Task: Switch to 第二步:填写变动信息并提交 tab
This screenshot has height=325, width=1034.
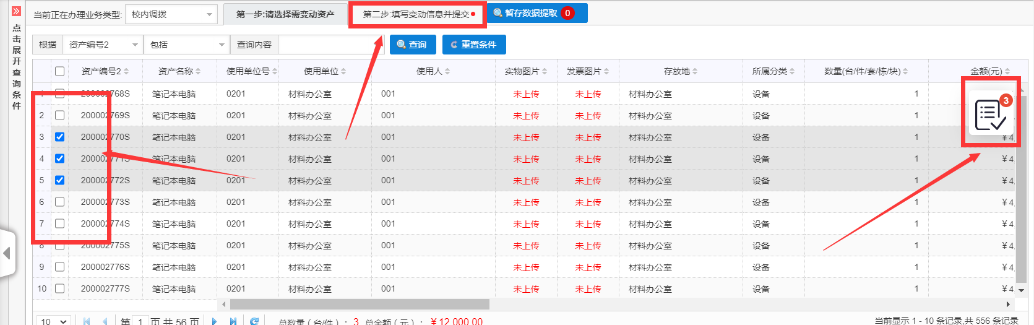Action: point(418,14)
